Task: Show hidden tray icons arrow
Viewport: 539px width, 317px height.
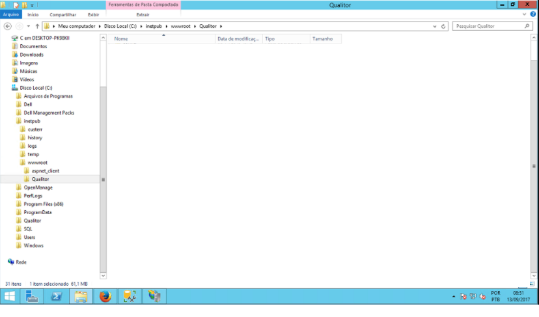Action: [454, 296]
